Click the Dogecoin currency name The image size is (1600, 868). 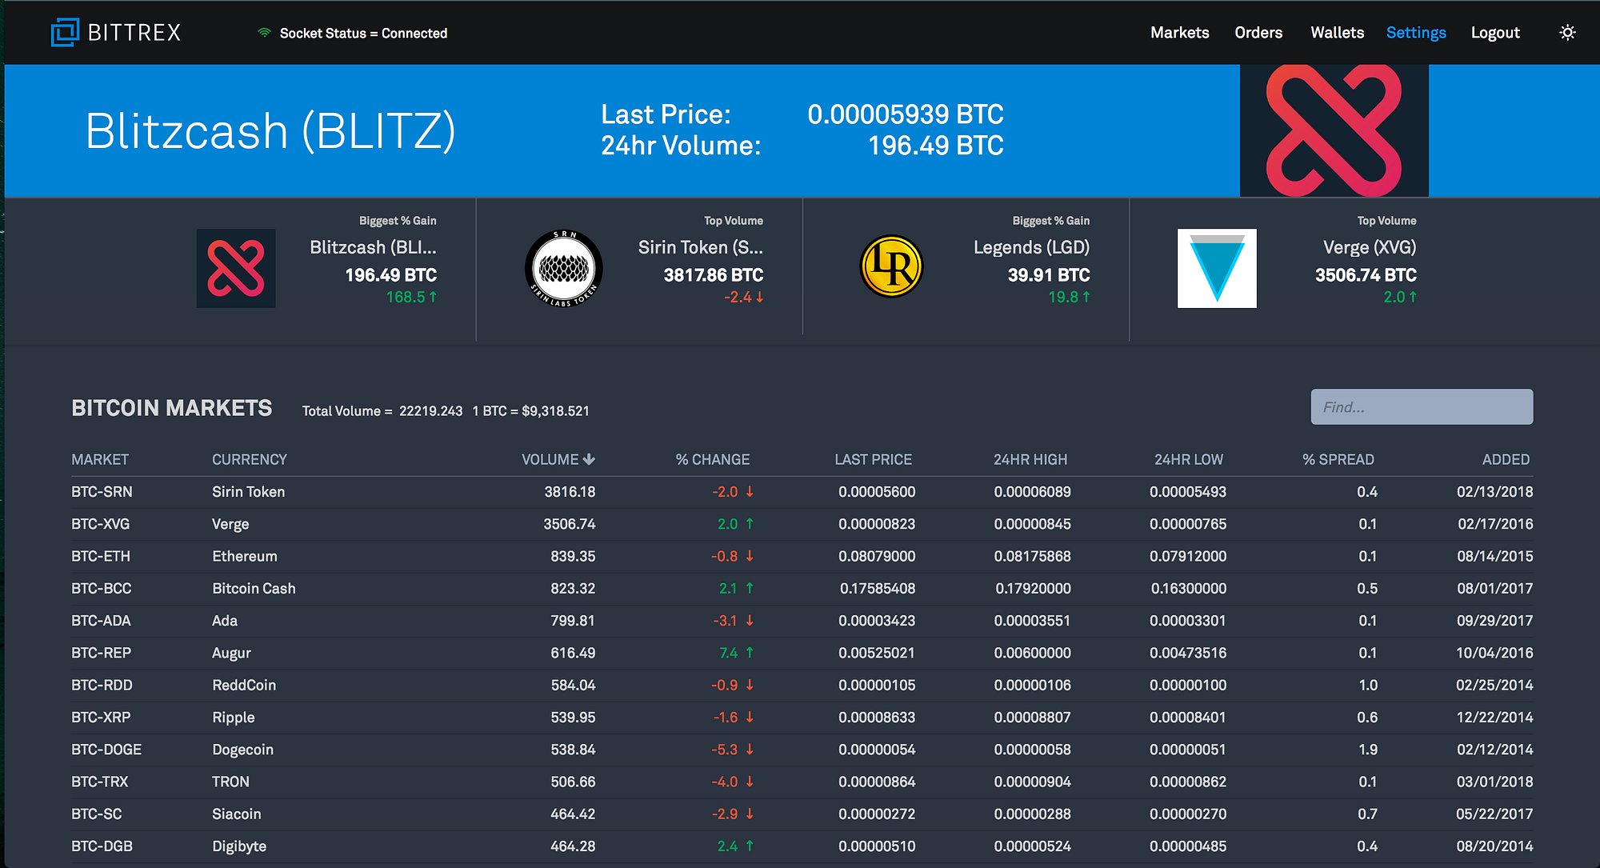tap(242, 750)
